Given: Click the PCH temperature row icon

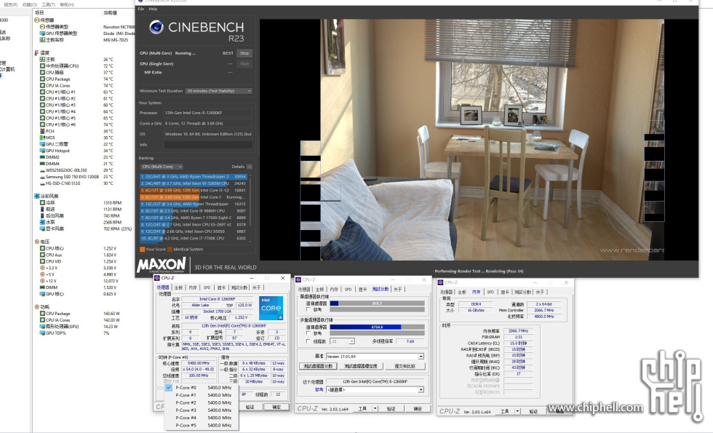Looking at the screenshot, I should point(42,131).
